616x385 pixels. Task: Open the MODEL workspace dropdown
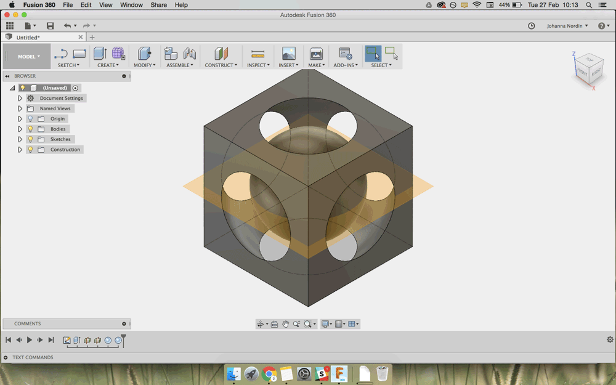(x=27, y=56)
